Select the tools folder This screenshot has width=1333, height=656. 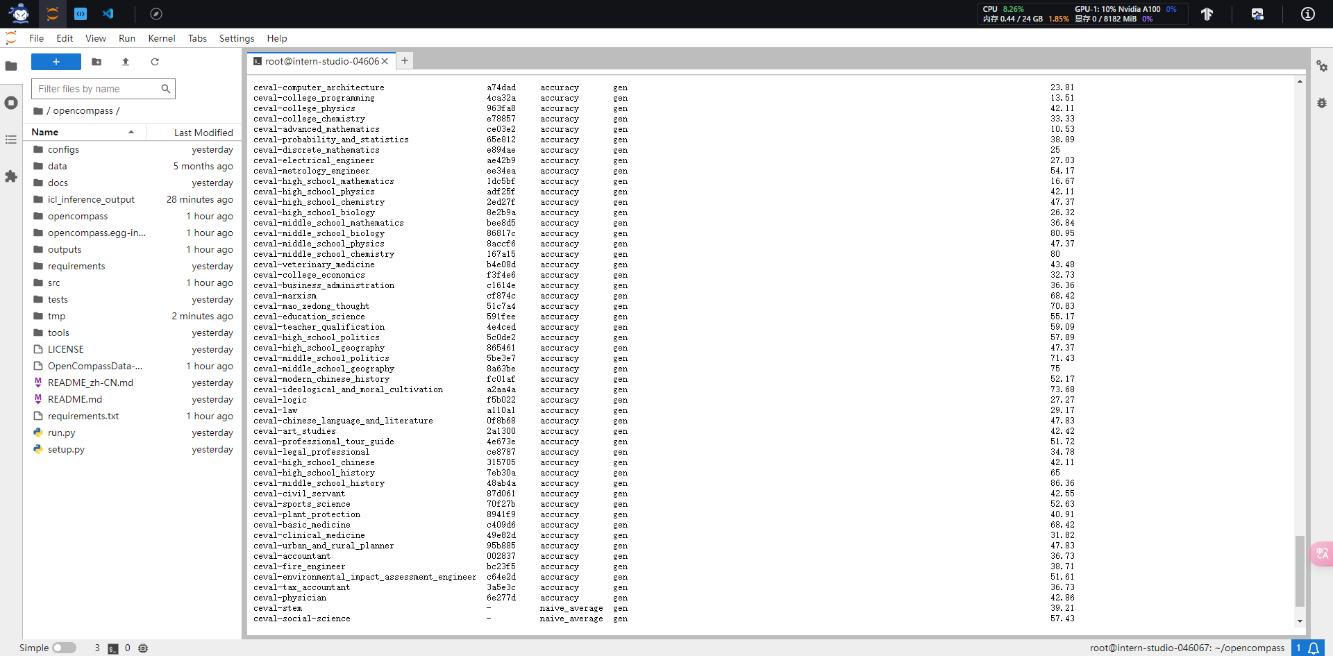[x=133, y=333]
